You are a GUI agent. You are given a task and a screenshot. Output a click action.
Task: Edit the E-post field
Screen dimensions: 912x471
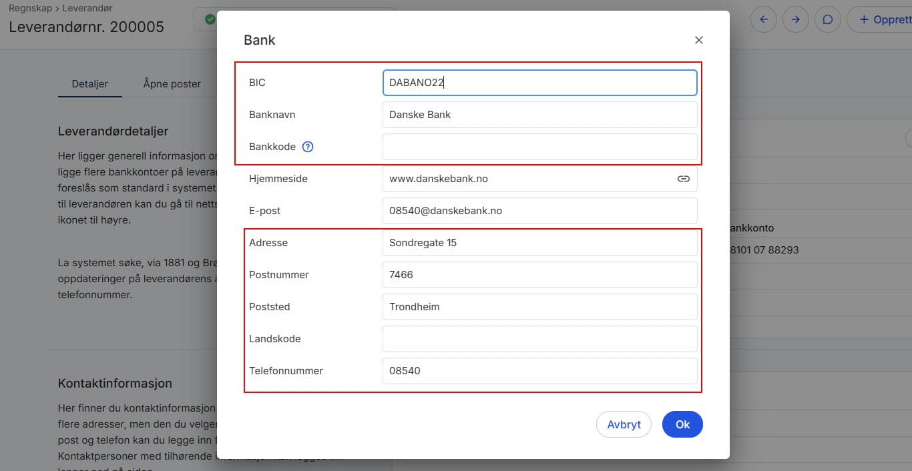(539, 211)
